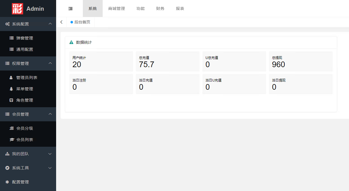
Task: Toggle the sidebar collapse menu icon
Action: click(x=70, y=9)
